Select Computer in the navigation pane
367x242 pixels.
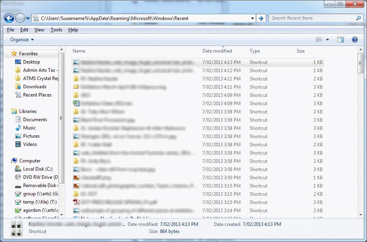click(x=30, y=161)
